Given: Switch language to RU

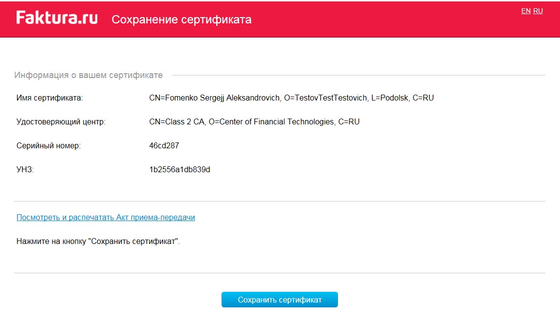Looking at the screenshot, I should click(538, 11).
